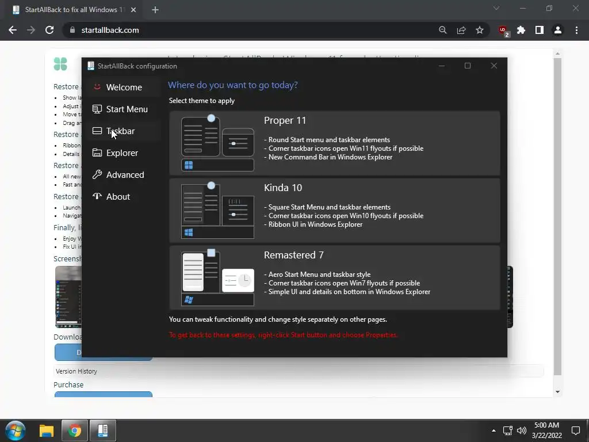Click the Advanced wrench icon
The width and height of the screenshot is (589, 442).
(x=97, y=174)
